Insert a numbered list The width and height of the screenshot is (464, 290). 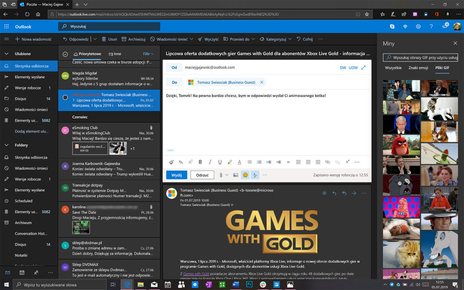pos(259,162)
